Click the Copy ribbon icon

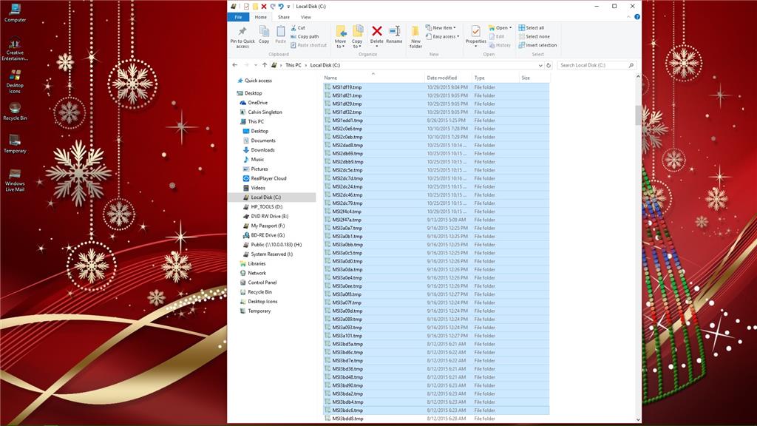(x=264, y=35)
